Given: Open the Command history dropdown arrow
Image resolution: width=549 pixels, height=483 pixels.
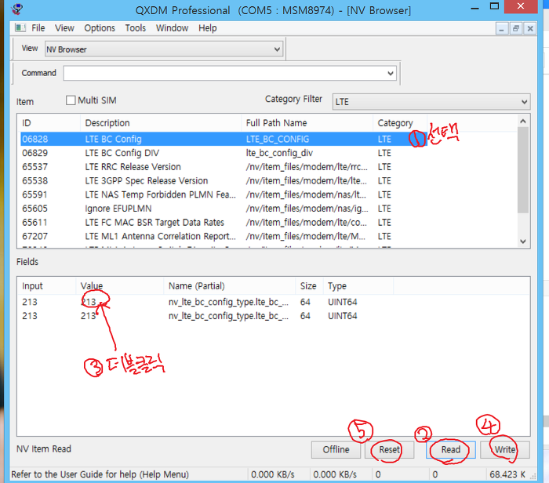Looking at the screenshot, I should pyautogui.click(x=391, y=73).
